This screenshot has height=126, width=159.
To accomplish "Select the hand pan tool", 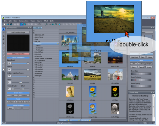I will click(4, 69).
